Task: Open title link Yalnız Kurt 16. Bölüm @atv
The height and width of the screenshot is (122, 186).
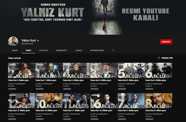Action: pyautogui.click(x=101, y=110)
